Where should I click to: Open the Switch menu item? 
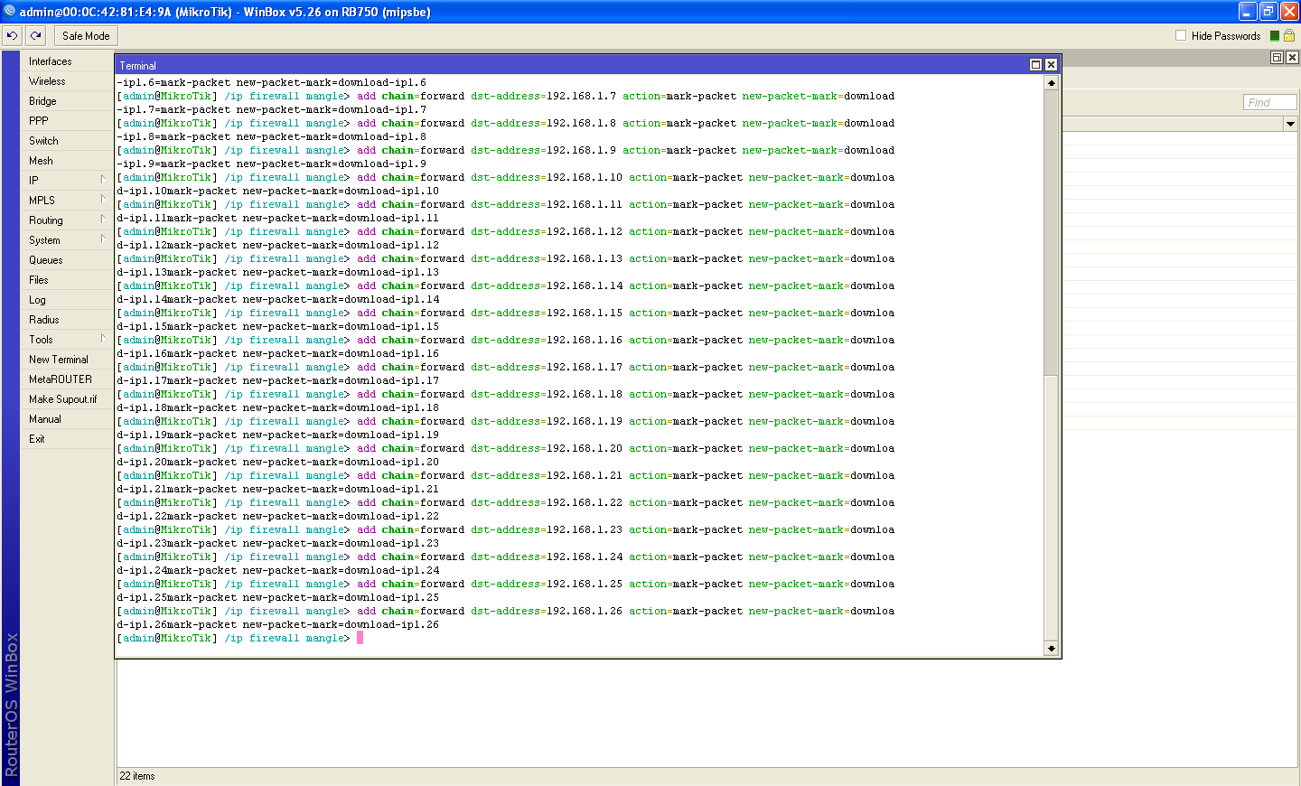pyautogui.click(x=43, y=141)
